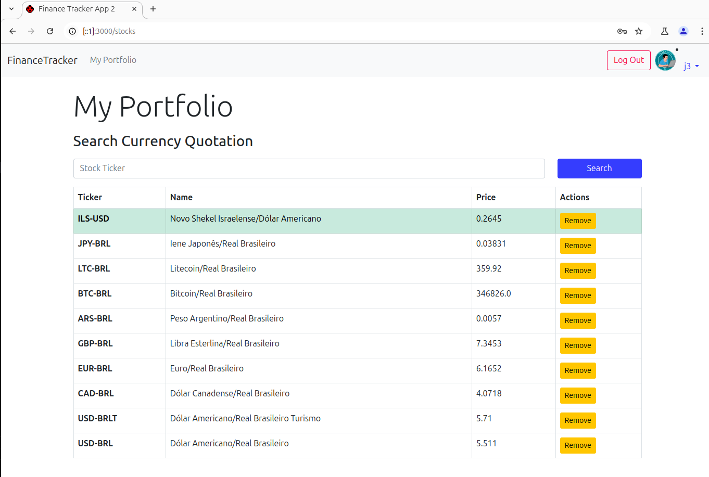The image size is (709, 477).
Task: Click Libra Esterlina/Real Brasileiro name
Action: tap(225, 343)
